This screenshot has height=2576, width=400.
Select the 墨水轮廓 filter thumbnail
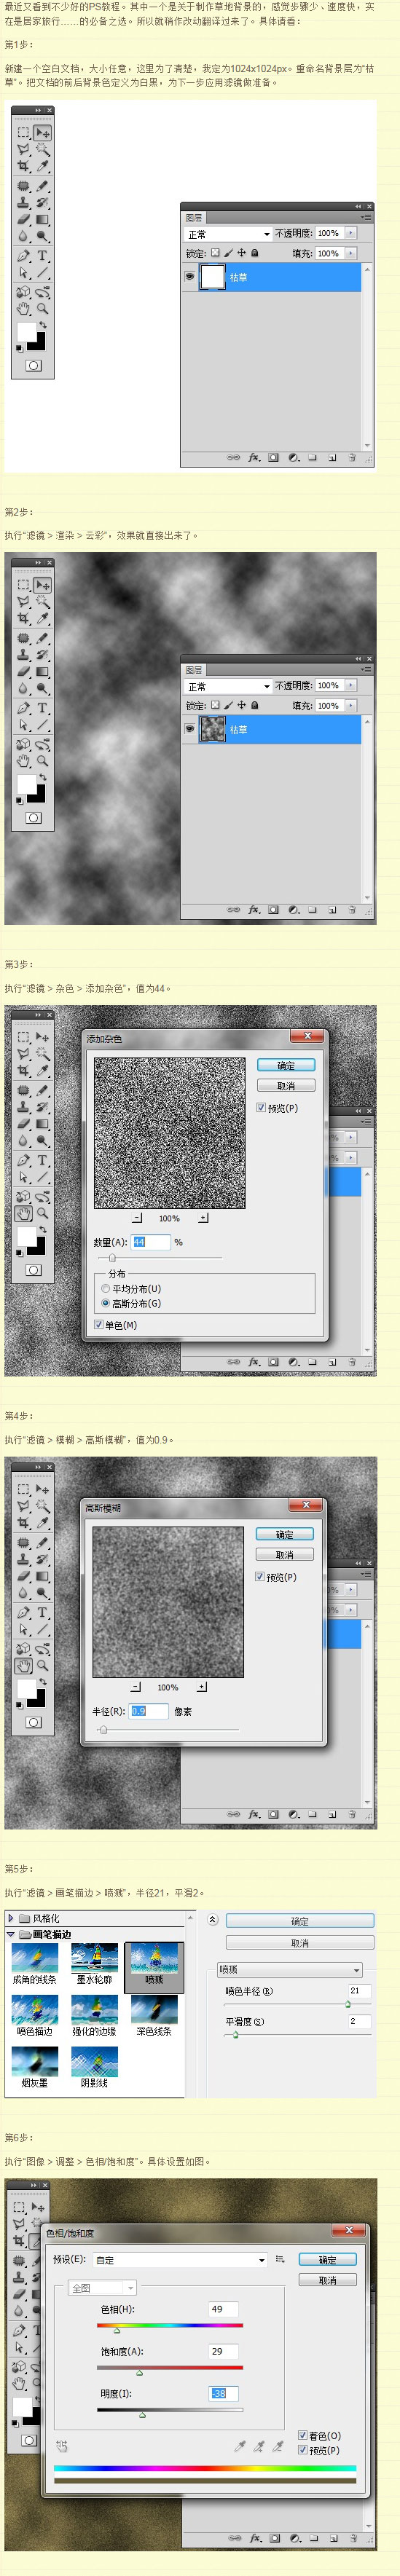tap(94, 1964)
